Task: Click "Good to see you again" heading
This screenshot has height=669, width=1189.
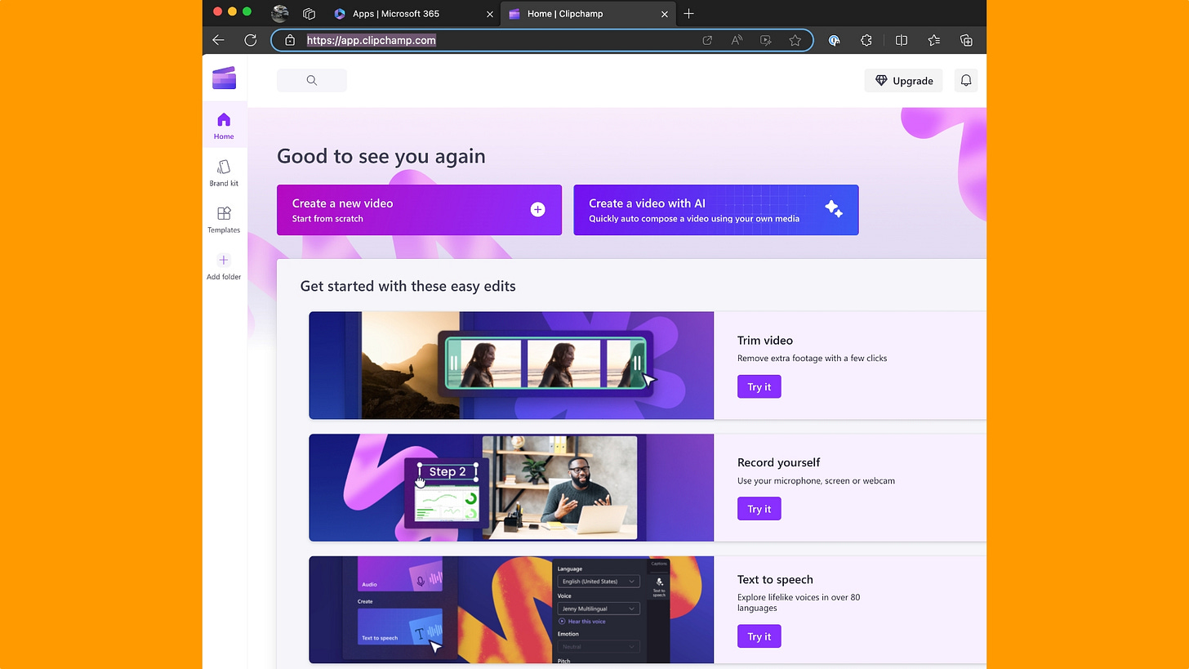Action: click(381, 156)
